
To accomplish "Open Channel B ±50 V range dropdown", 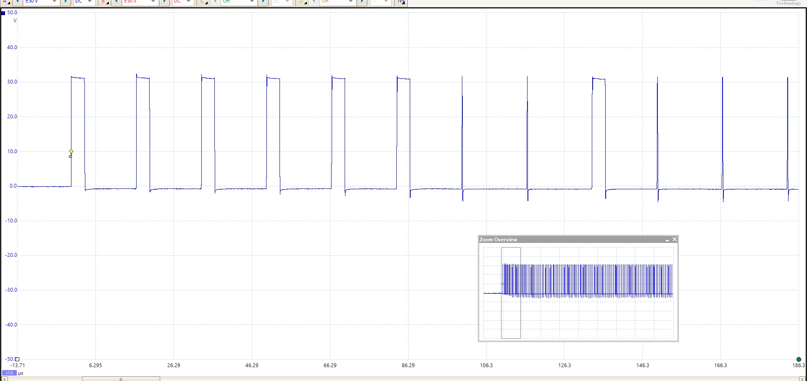I will tap(140, 2).
